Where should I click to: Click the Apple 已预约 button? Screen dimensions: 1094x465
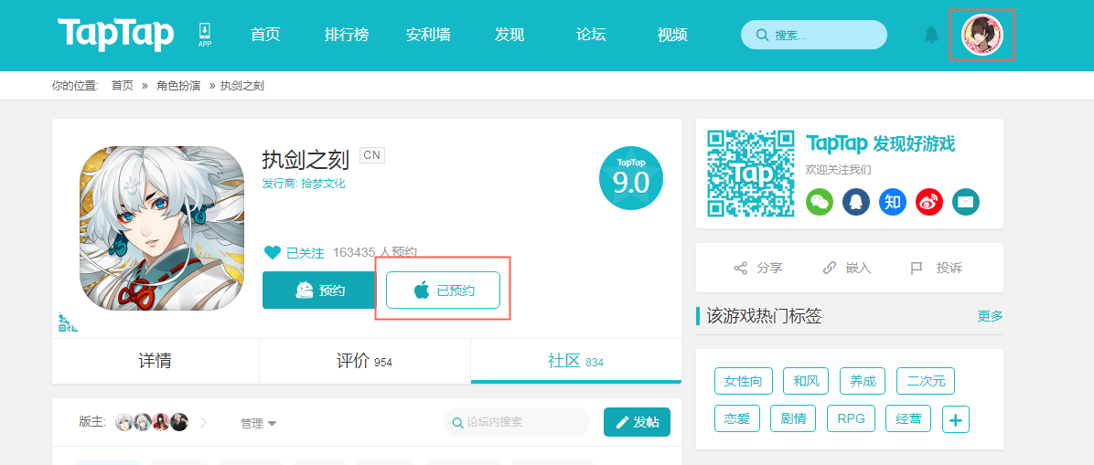tap(443, 290)
